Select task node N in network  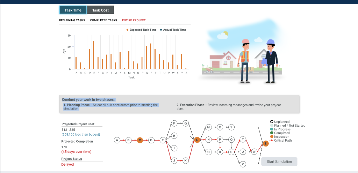(x=208, y=140)
